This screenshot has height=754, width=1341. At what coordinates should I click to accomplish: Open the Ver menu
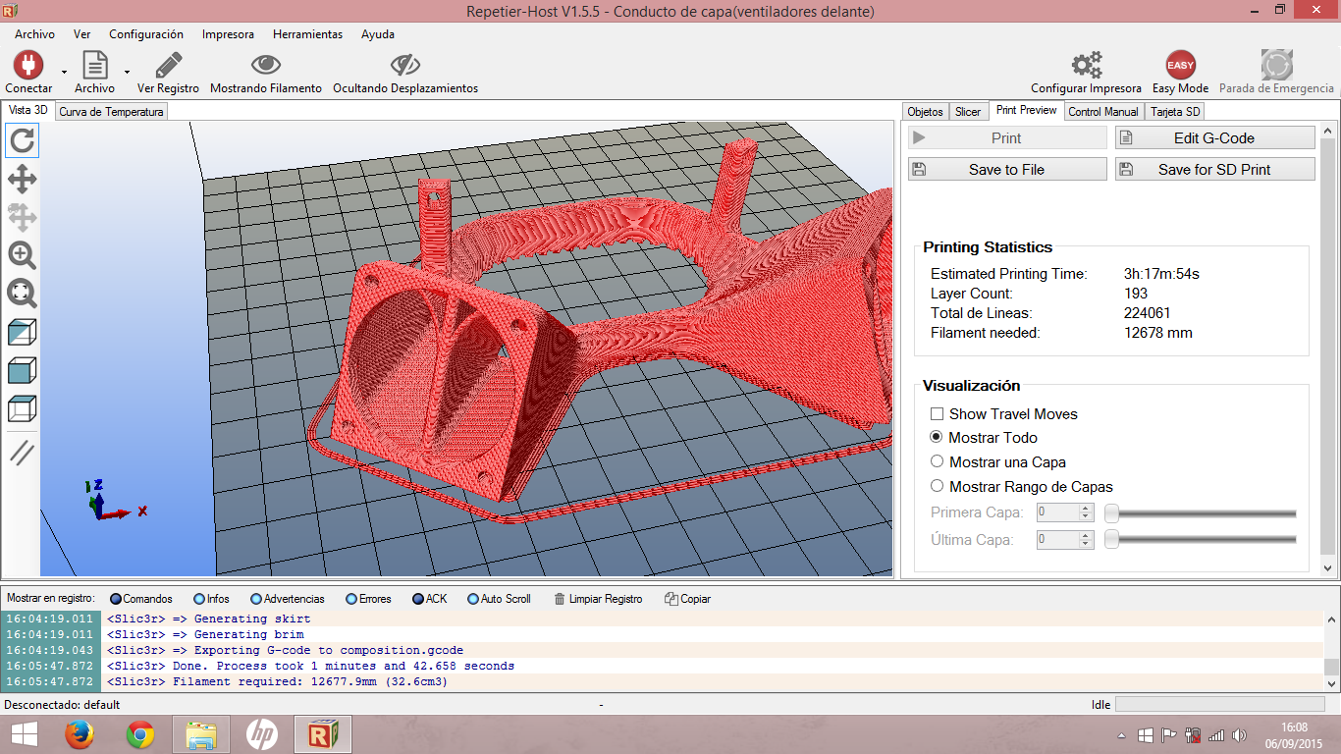tap(81, 33)
